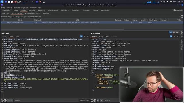Screen dimensions: 184x103
Task: Switch response view to the Hex tab
Action: (107, 37)
